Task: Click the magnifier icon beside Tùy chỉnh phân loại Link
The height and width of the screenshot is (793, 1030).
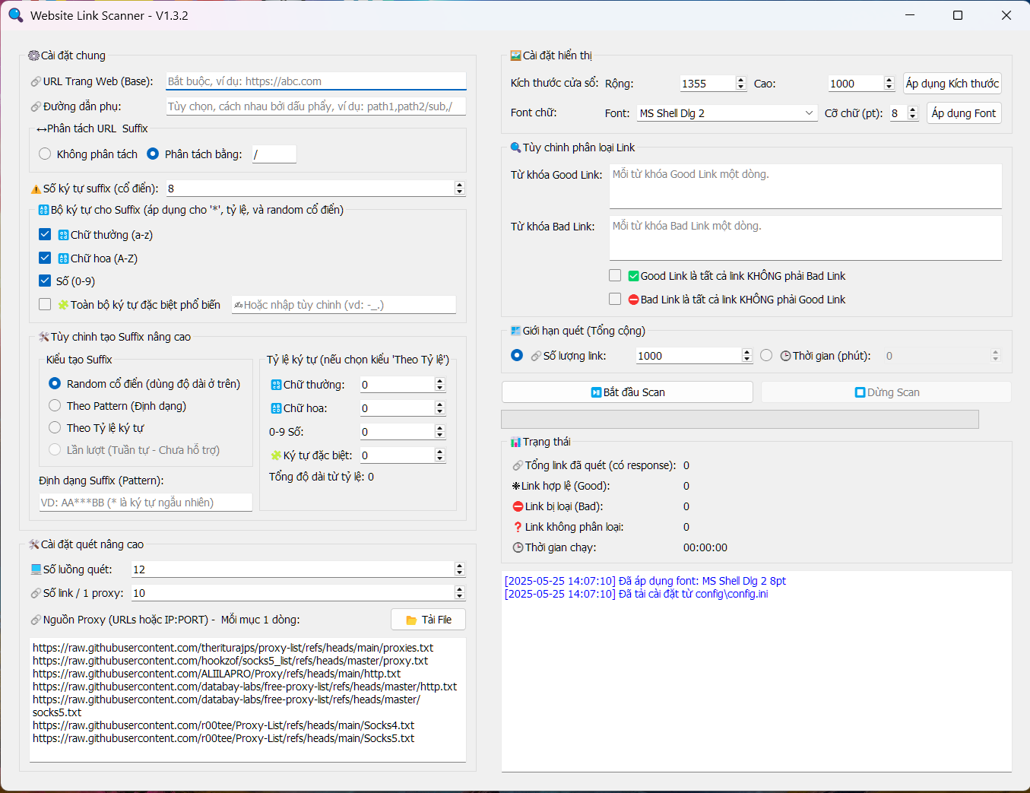Action: click(x=516, y=147)
